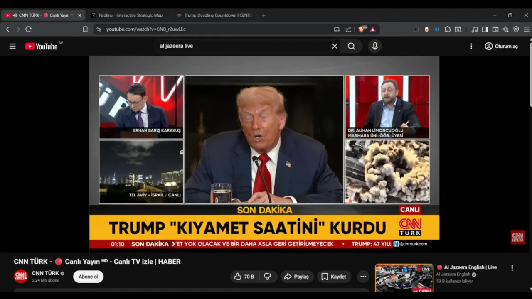
Task: Go back with the browser back arrow
Action: [7, 29]
